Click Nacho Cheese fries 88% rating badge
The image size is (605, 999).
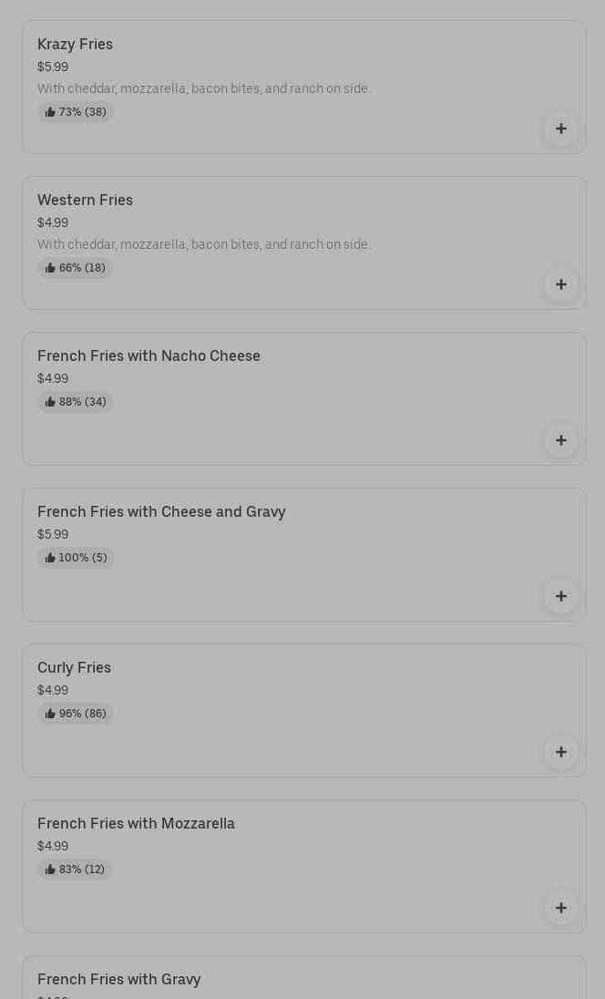point(76,402)
